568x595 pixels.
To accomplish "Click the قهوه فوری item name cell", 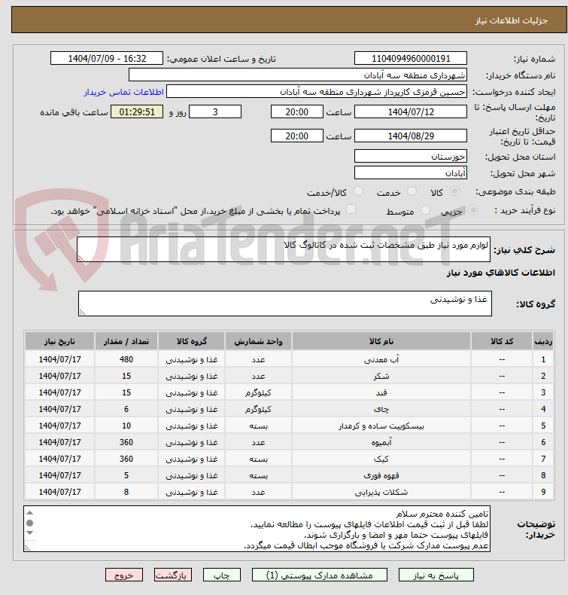I will click(381, 475).
